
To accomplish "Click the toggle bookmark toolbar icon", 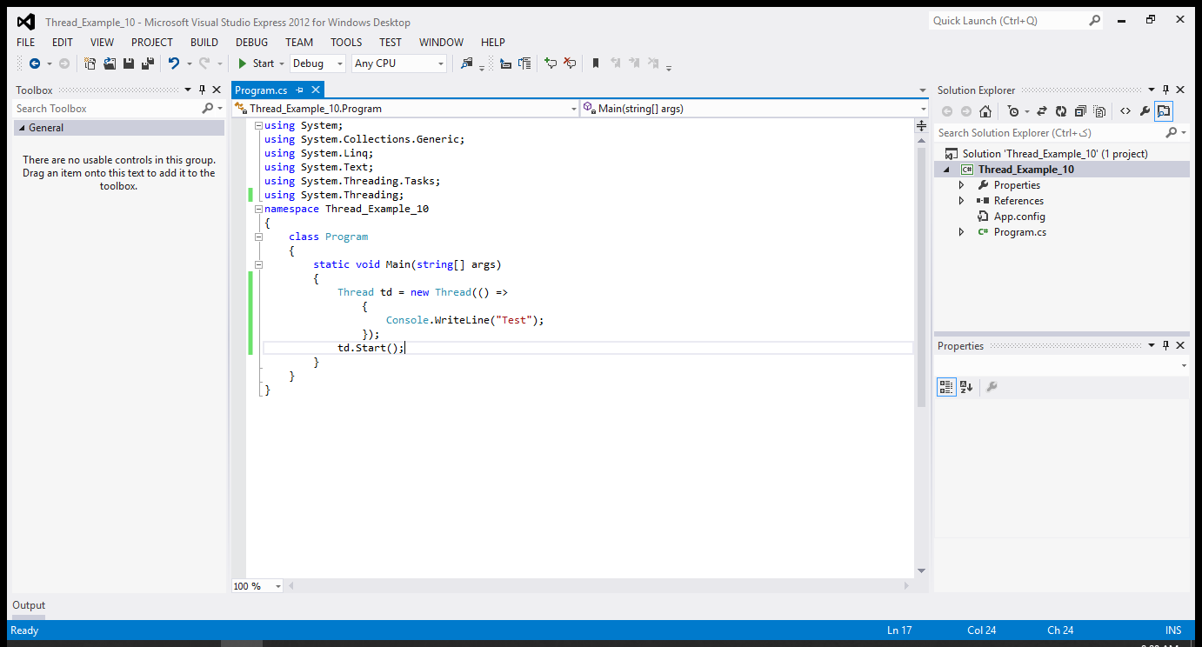I will pos(596,63).
